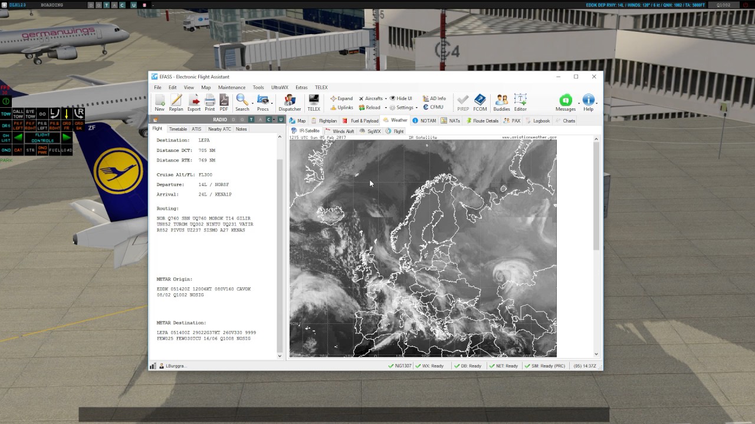Toggle the RADIO U button in EFASS panel

pos(281,120)
